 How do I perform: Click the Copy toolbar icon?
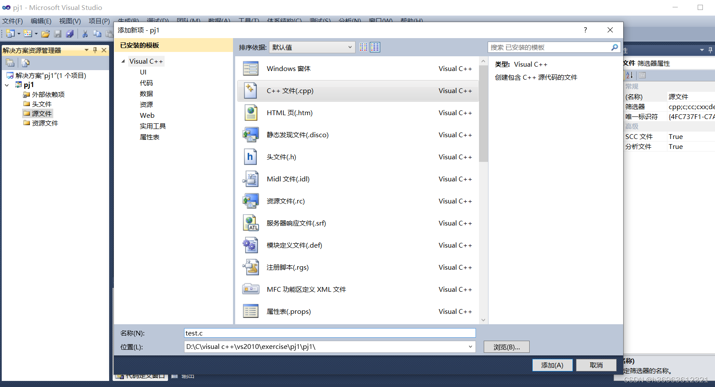[97, 34]
